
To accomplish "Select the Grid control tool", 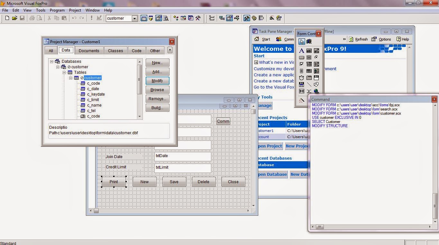I will pyautogui.click(x=309, y=71).
